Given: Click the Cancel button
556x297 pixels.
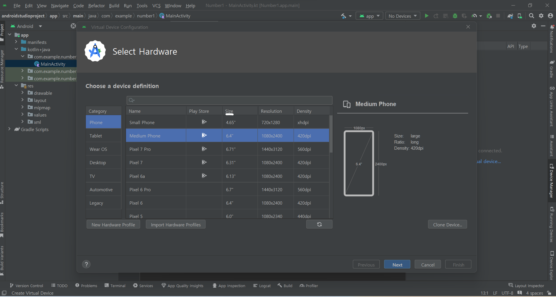Looking at the screenshot, I should pyautogui.click(x=428, y=264).
